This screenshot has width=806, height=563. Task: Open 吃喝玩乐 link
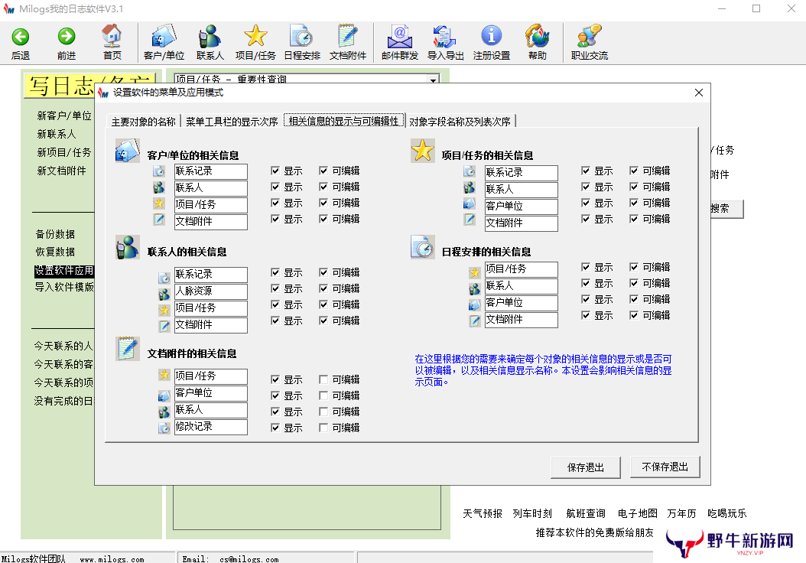click(726, 513)
